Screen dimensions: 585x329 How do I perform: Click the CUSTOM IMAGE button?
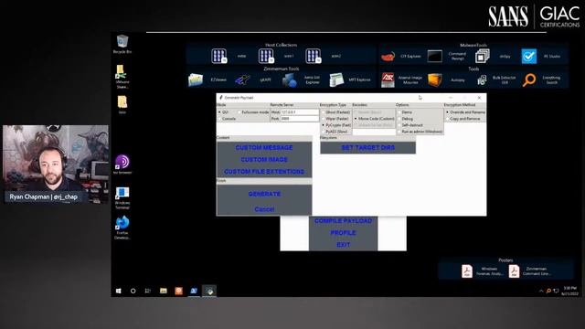click(x=264, y=160)
